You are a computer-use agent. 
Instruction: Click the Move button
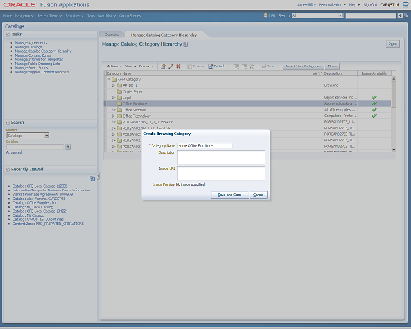[x=332, y=66]
